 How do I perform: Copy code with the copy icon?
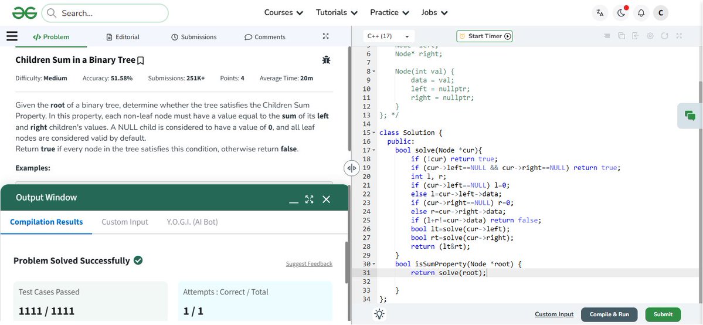pos(621,36)
